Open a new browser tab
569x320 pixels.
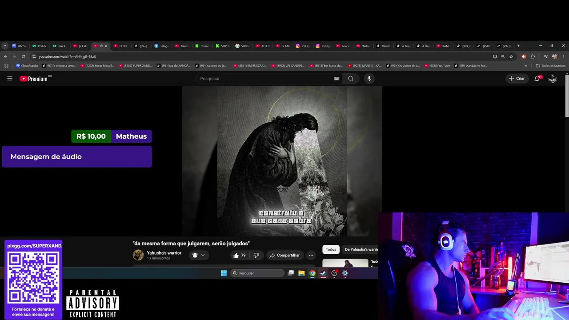coord(518,46)
